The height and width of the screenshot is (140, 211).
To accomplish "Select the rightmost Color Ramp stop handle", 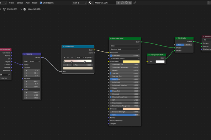I will (85, 62).
